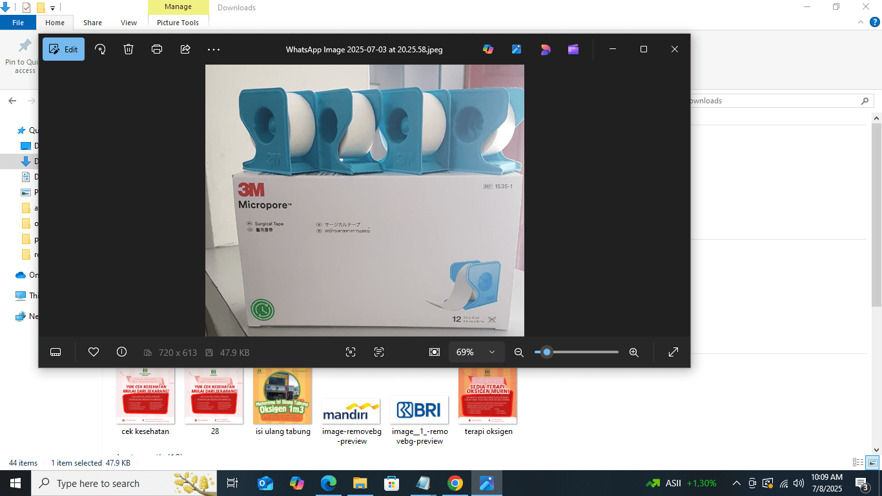Click the Edit image button
The image size is (882, 496).
63,49
